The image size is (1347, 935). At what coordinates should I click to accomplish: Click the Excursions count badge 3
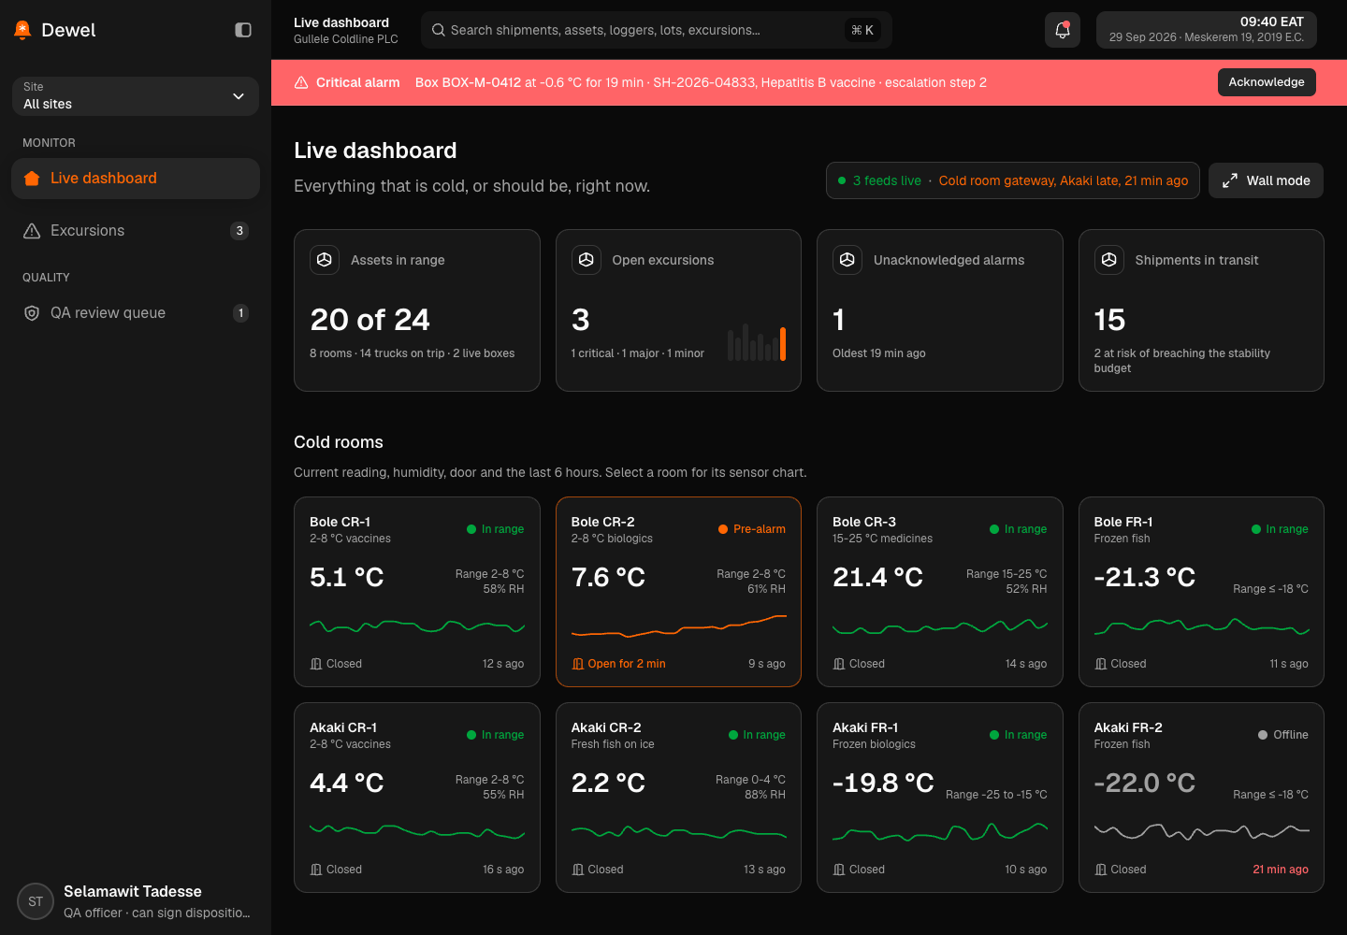tap(239, 231)
